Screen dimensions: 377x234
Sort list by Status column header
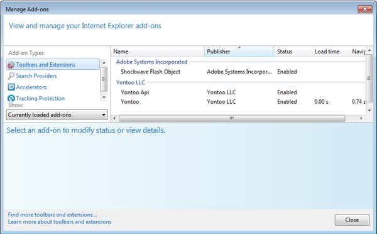[x=293, y=52]
